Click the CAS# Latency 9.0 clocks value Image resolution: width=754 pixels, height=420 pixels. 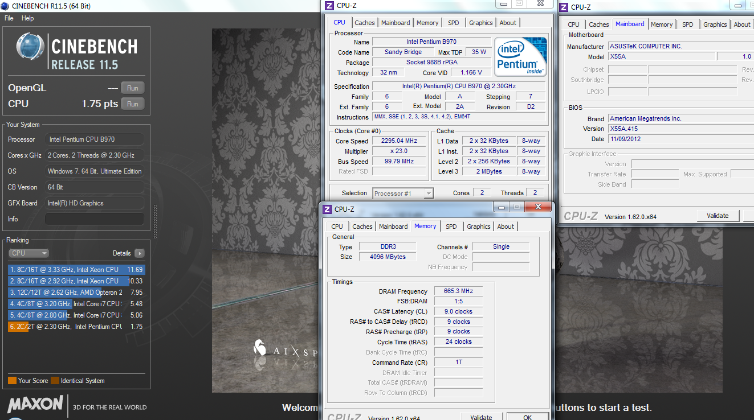click(x=458, y=311)
